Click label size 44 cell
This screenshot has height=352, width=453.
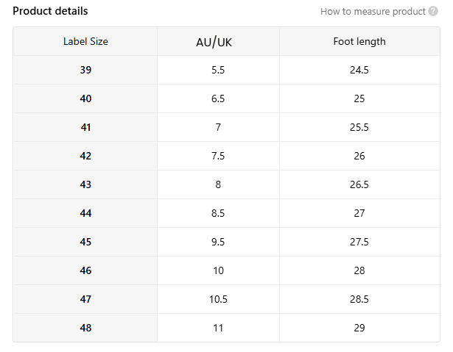tap(85, 213)
